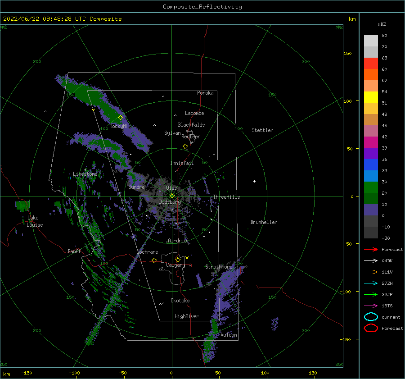The image size is (405, 379).
Task: Click the orange 111V arrow icon
Action: [371, 272]
